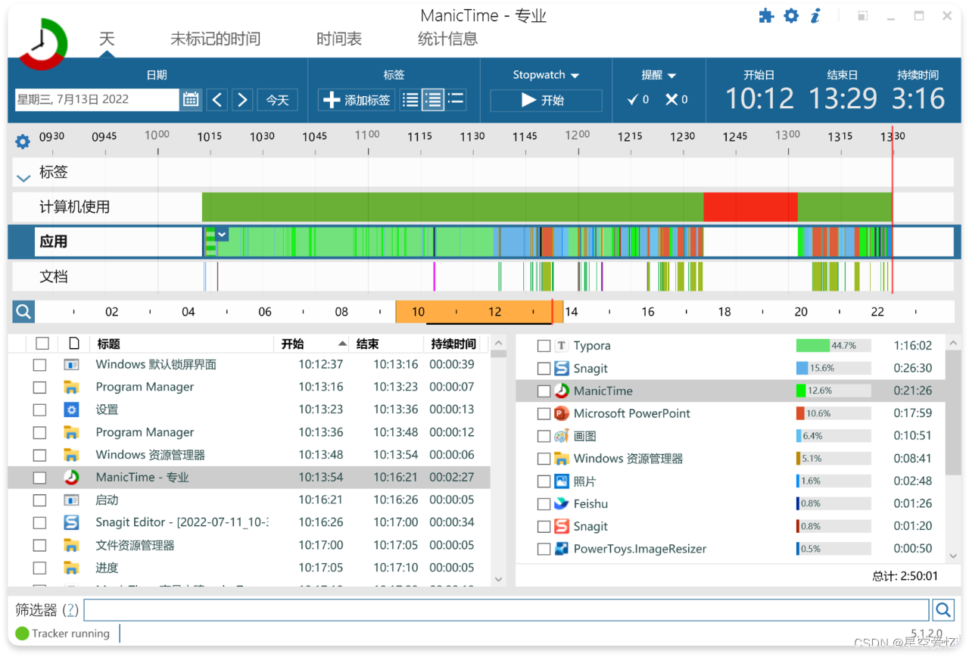Screen dimensions: 969x657
Task: Check the PowerToys.ImageResizer checkbox
Action: point(544,550)
